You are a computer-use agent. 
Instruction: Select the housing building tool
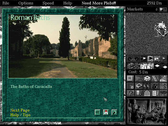click(147, 78)
